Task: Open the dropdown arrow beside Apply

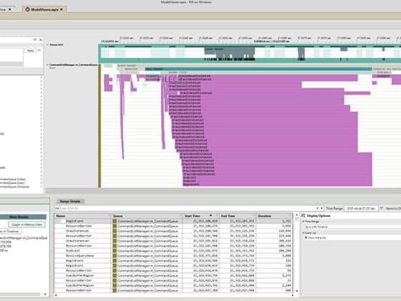Action: click(x=39, y=50)
